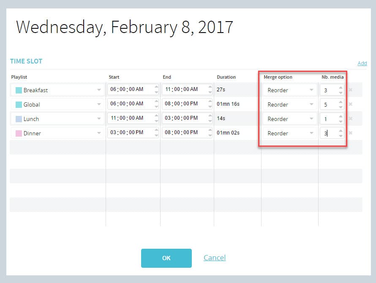Increase Dinner start time with up arrow
The height and width of the screenshot is (283, 376).
[156, 130]
